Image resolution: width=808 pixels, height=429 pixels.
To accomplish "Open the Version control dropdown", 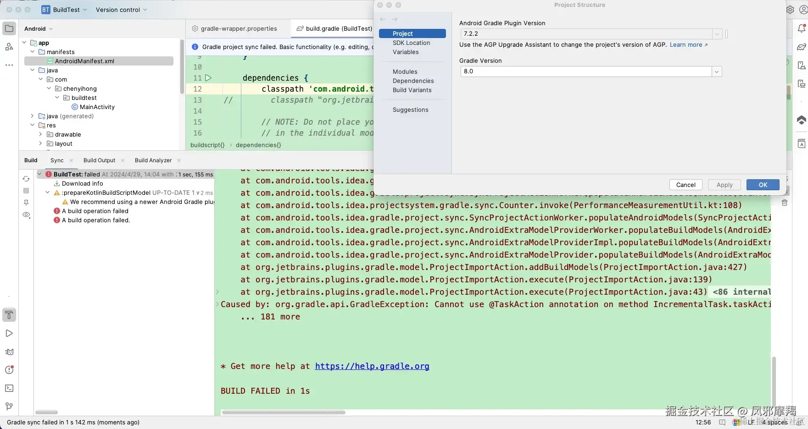I will pyautogui.click(x=122, y=10).
